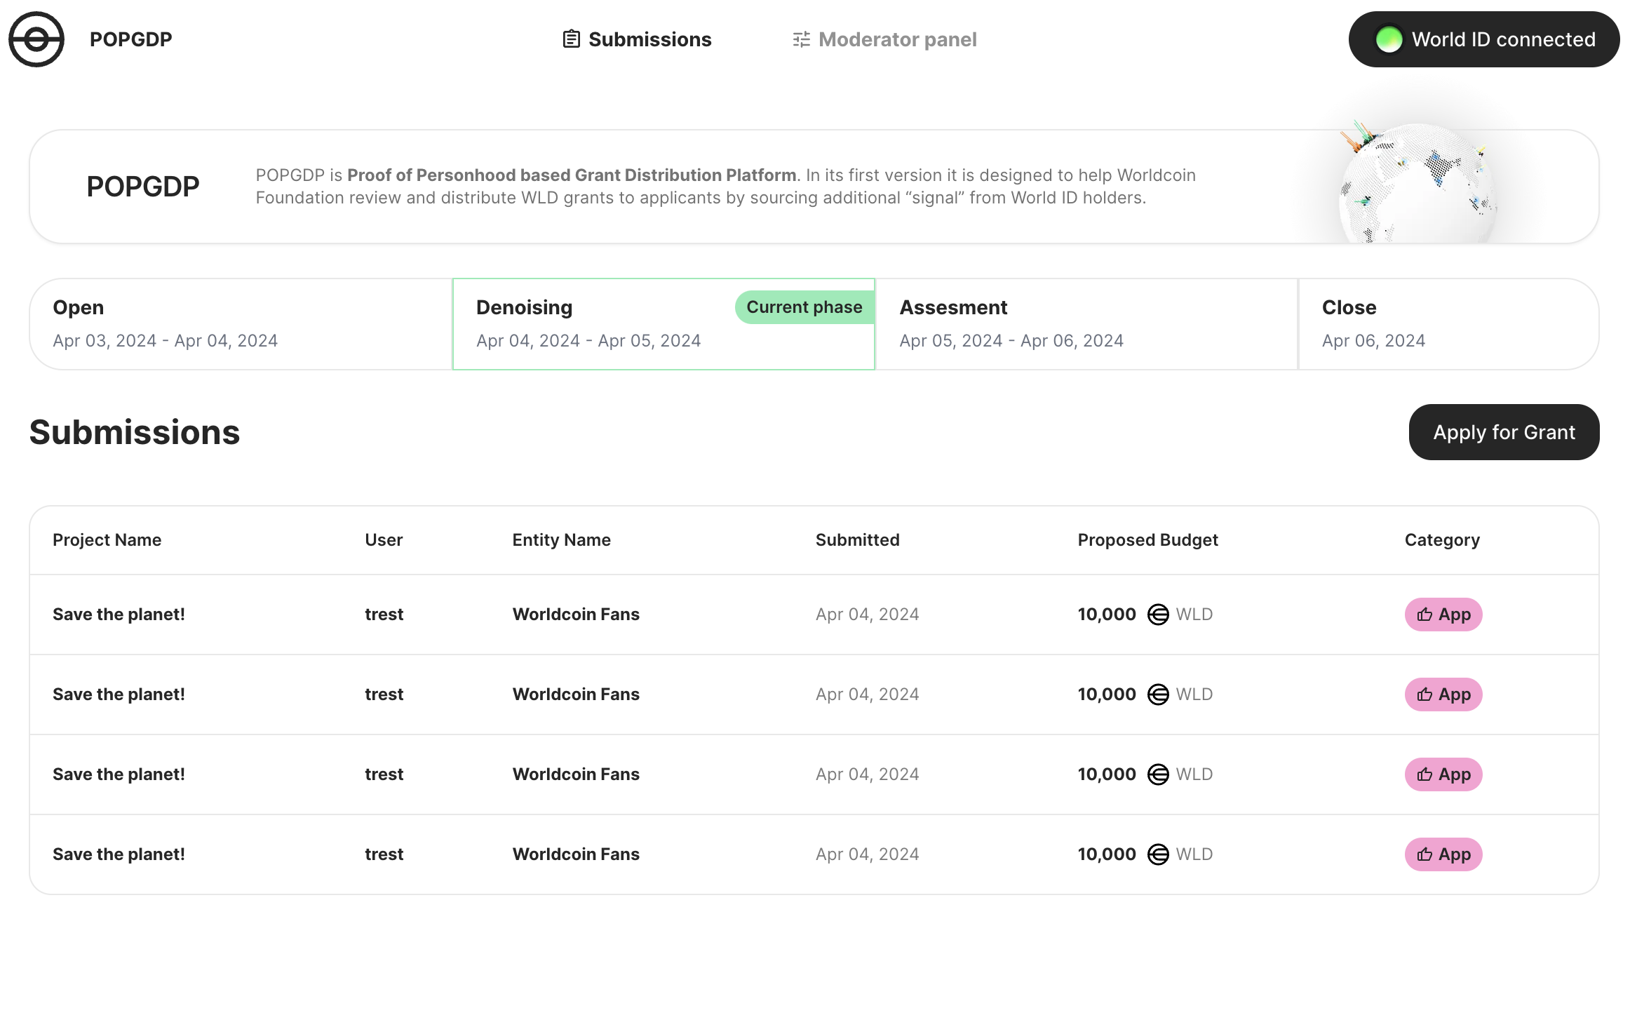The height and width of the screenshot is (1020, 1630).
Task: Click the thumbs-up App badge in first row
Action: [x=1443, y=615]
